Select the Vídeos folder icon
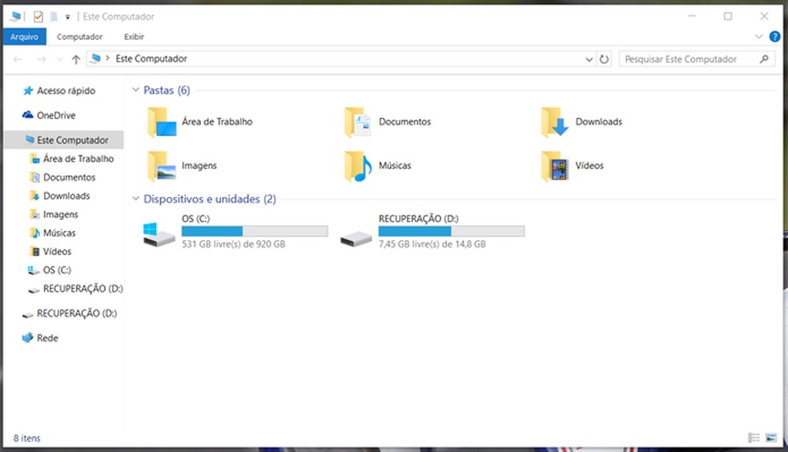 (x=555, y=166)
